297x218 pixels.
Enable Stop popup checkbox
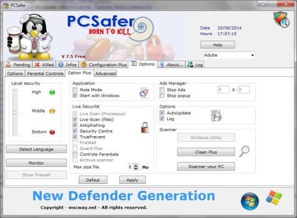tap(162, 96)
